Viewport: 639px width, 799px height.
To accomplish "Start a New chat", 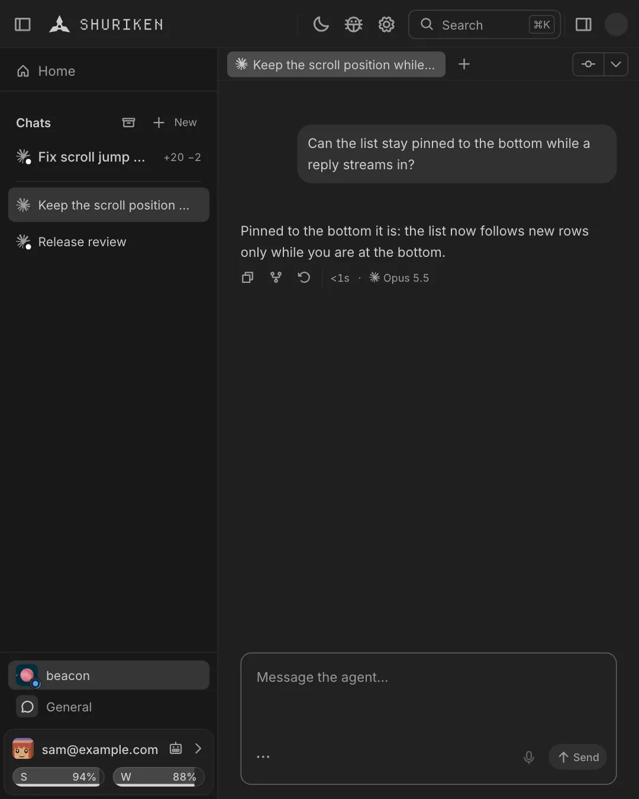I will pyautogui.click(x=175, y=123).
